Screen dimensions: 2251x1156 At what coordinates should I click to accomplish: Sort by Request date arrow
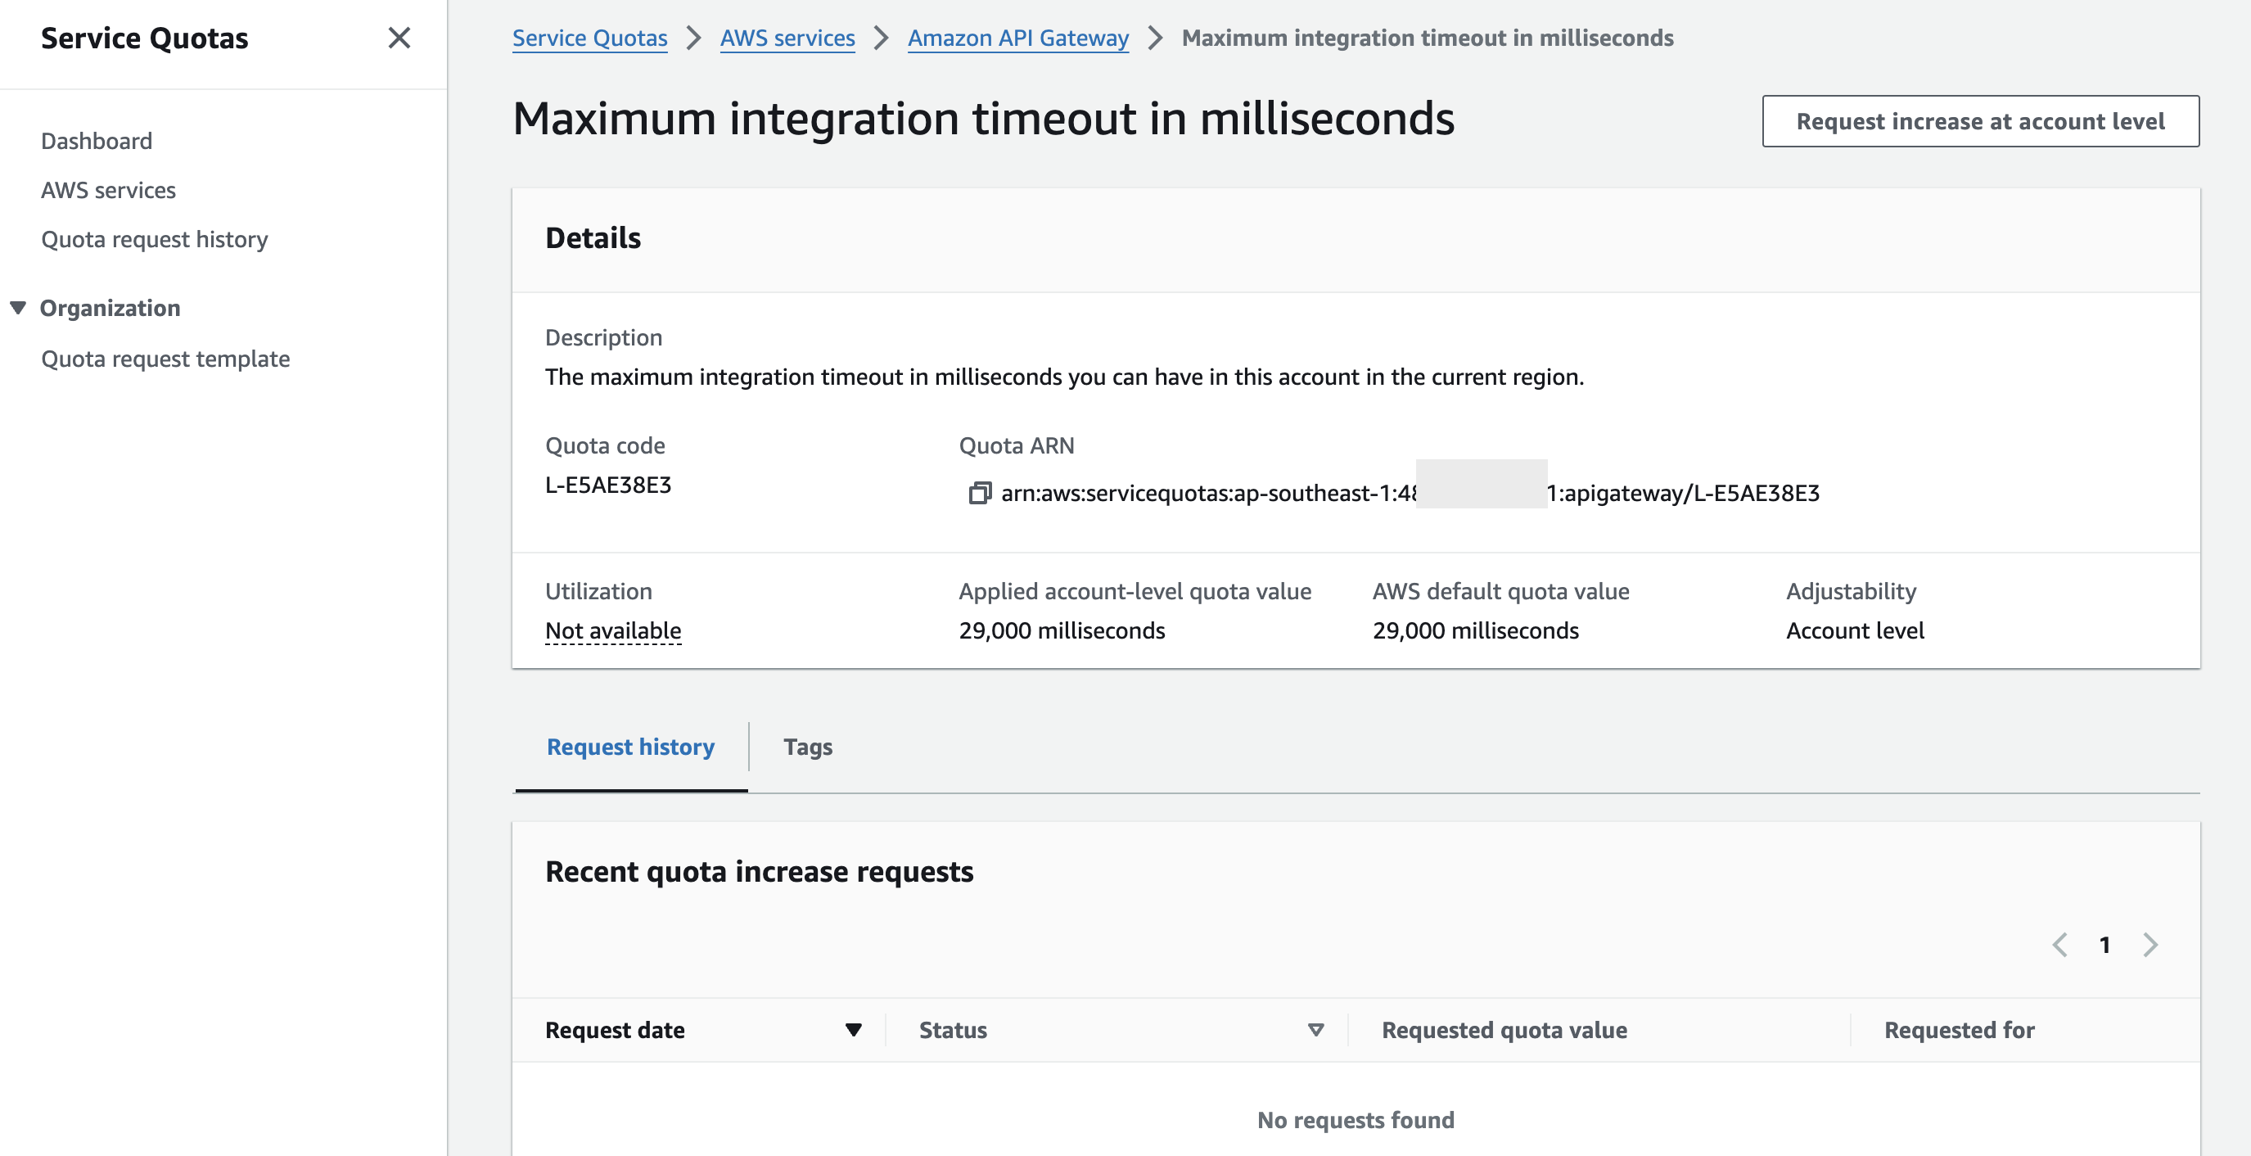(853, 1029)
